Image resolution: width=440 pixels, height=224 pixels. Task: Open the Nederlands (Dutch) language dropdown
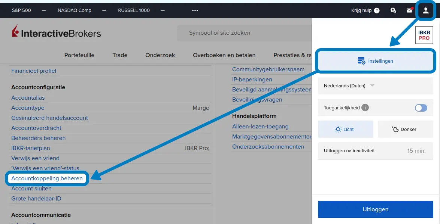click(x=349, y=85)
